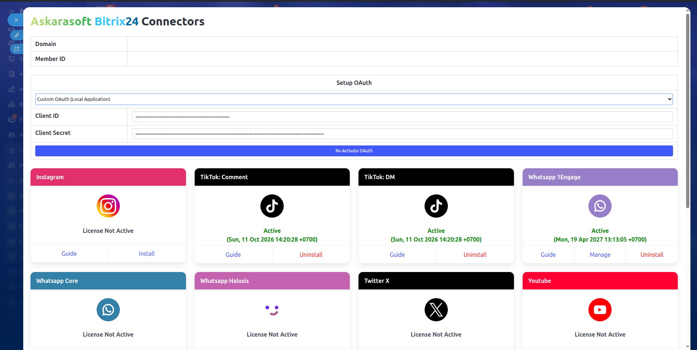Click the vertical scrollbar of the panel

[688, 111]
